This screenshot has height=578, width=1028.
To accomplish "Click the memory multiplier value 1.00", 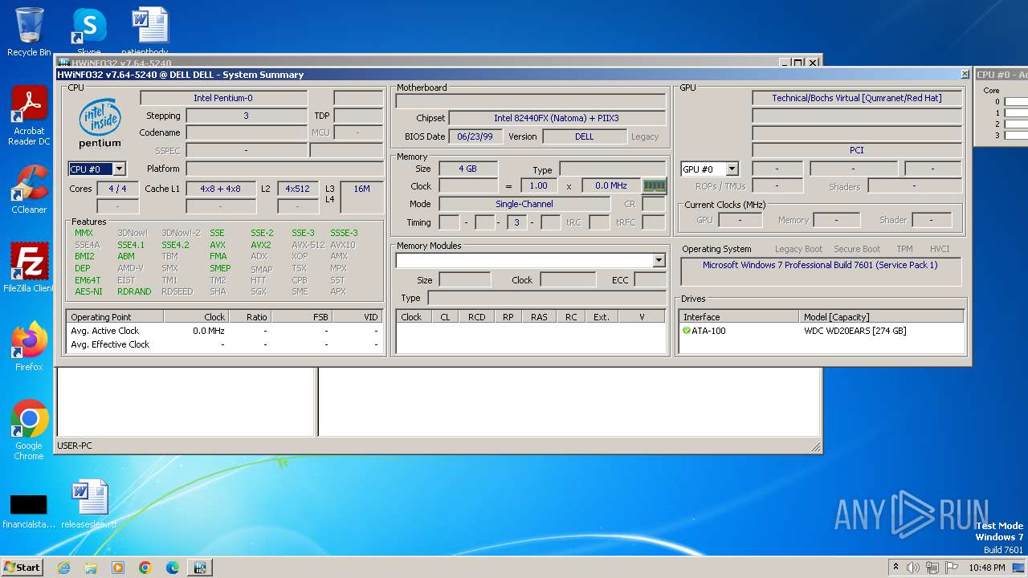I will click(x=539, y=185).
